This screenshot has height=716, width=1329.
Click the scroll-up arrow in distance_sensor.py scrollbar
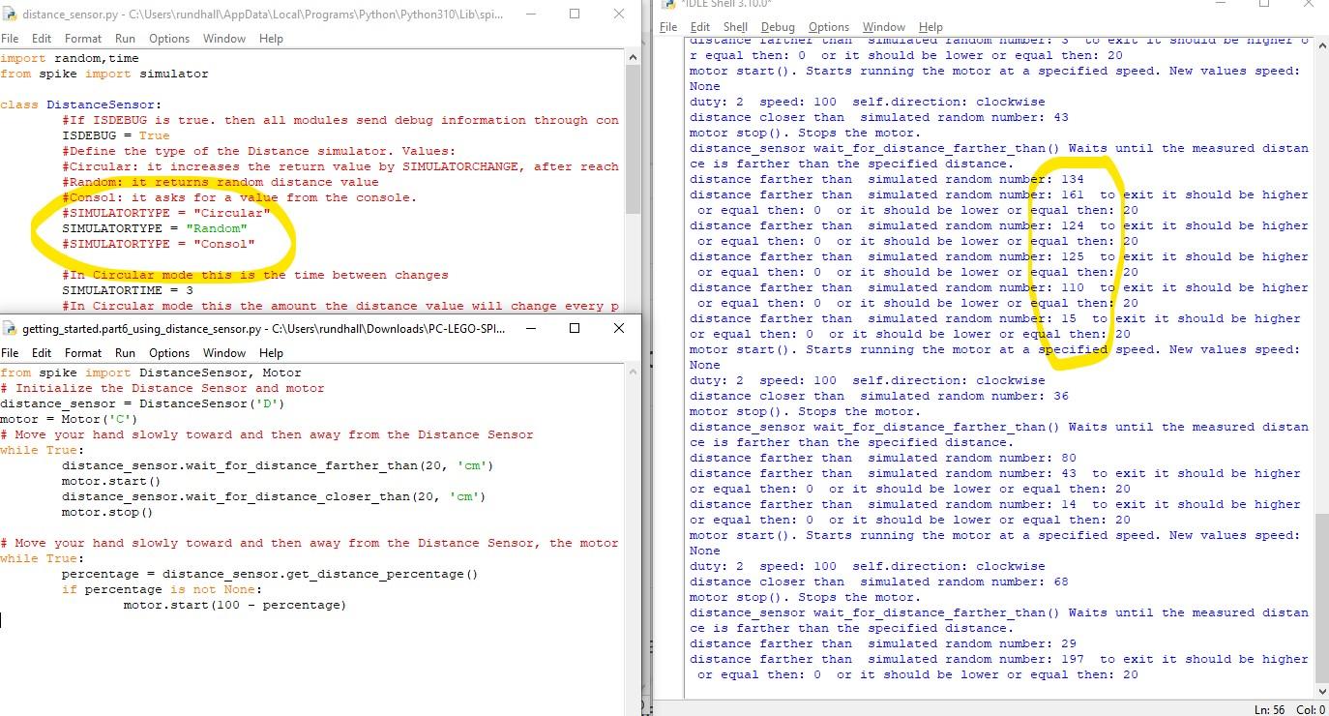pos(635,55)
